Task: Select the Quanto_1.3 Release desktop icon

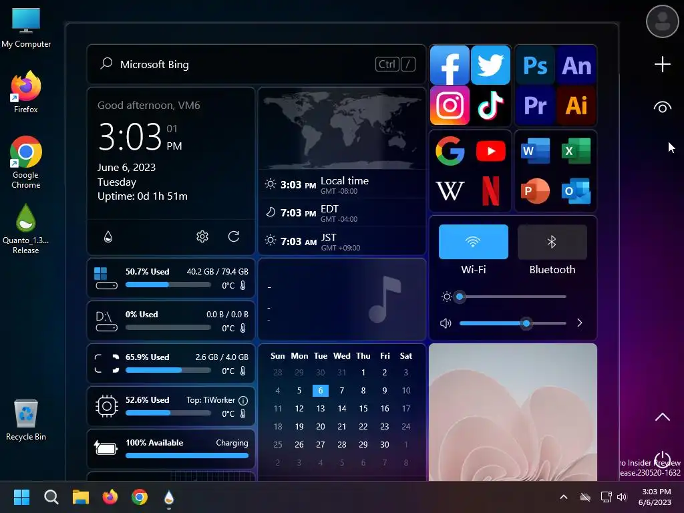Action: (26, 229)
